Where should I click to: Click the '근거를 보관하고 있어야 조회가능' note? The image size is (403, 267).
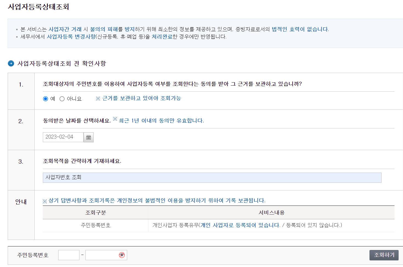(138, 98)
